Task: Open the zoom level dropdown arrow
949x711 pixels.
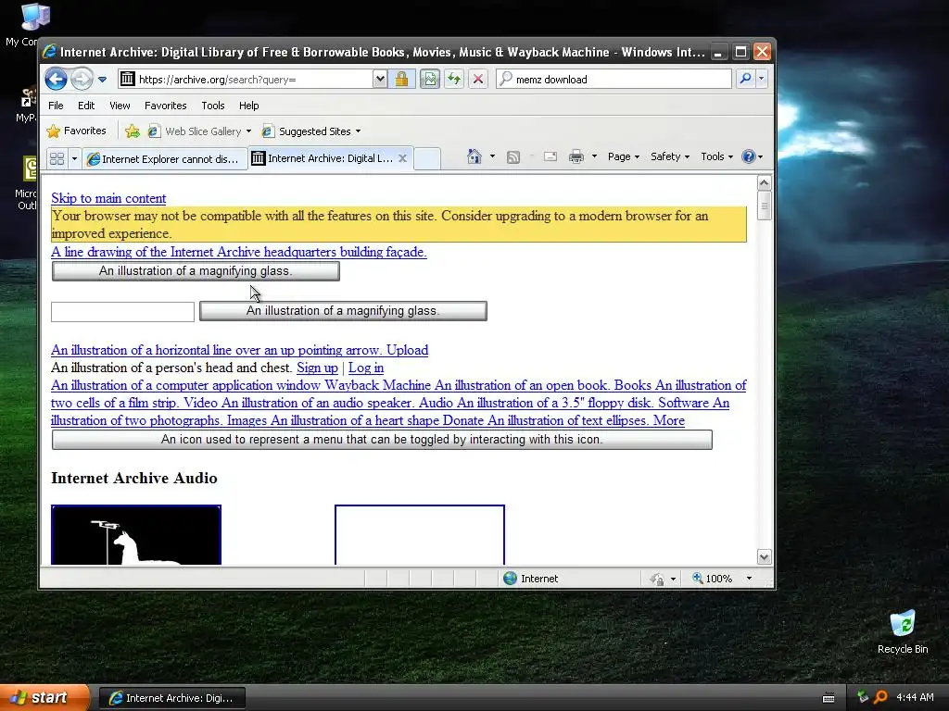Action: [x=749, y=579]
